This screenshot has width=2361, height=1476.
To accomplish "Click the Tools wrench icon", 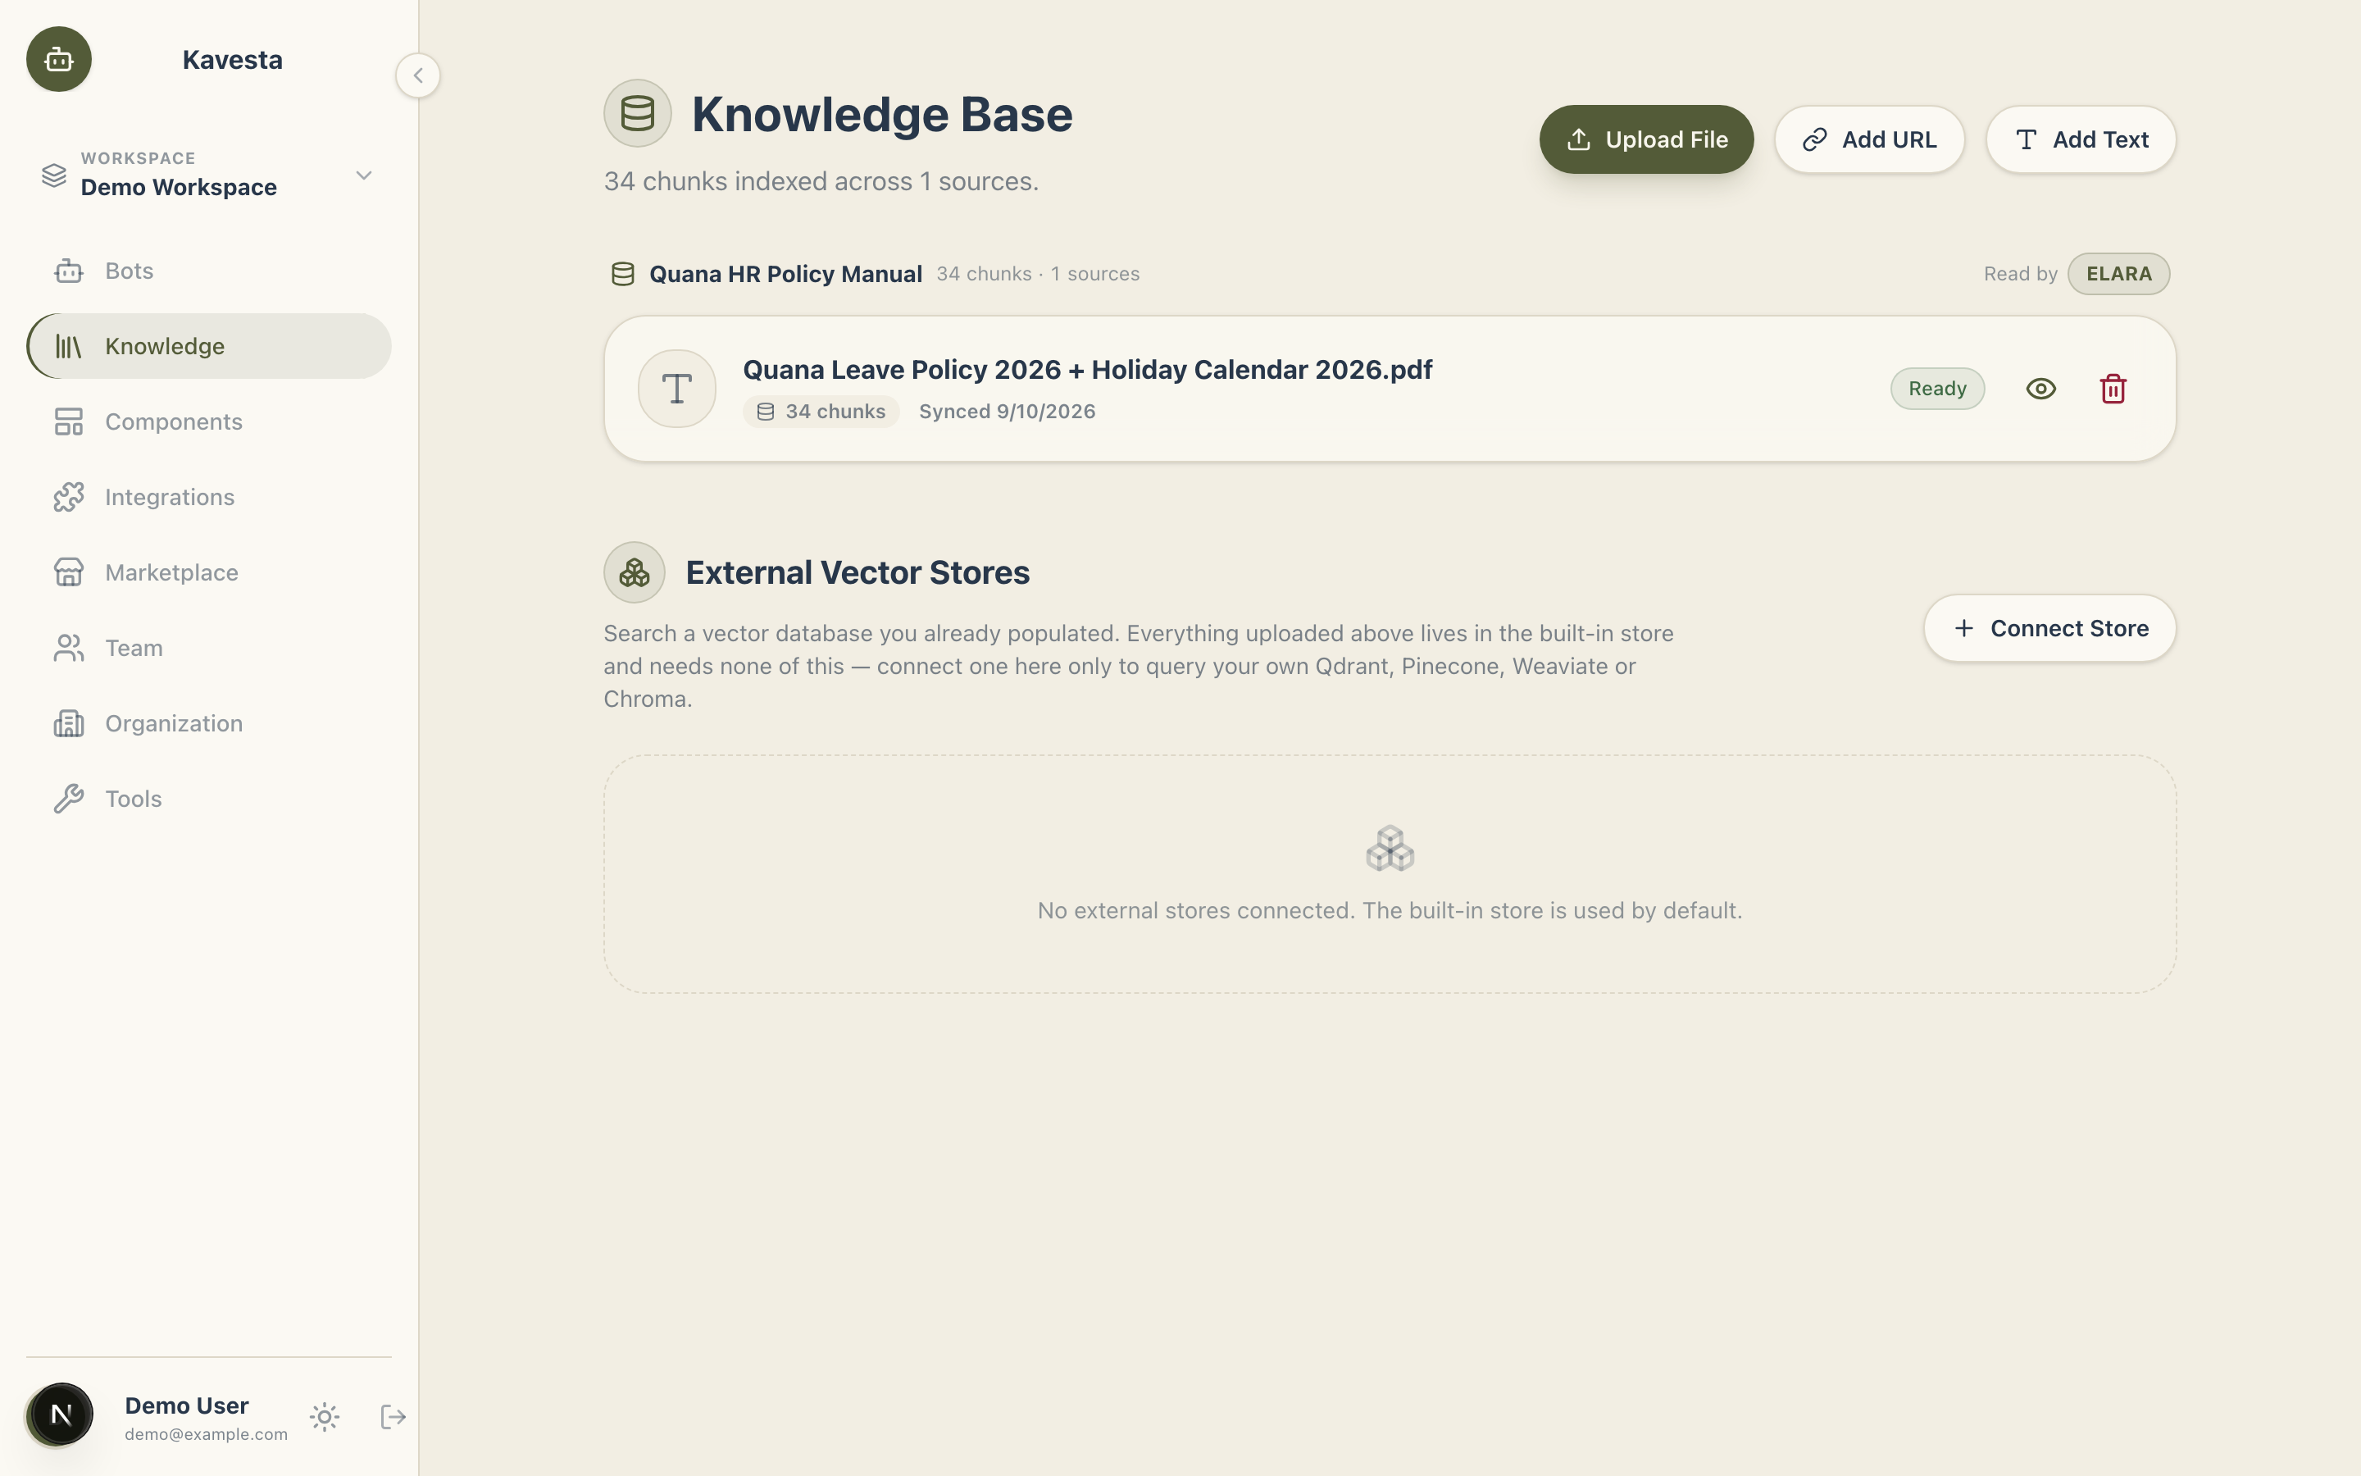I will (x=68, y=799).
